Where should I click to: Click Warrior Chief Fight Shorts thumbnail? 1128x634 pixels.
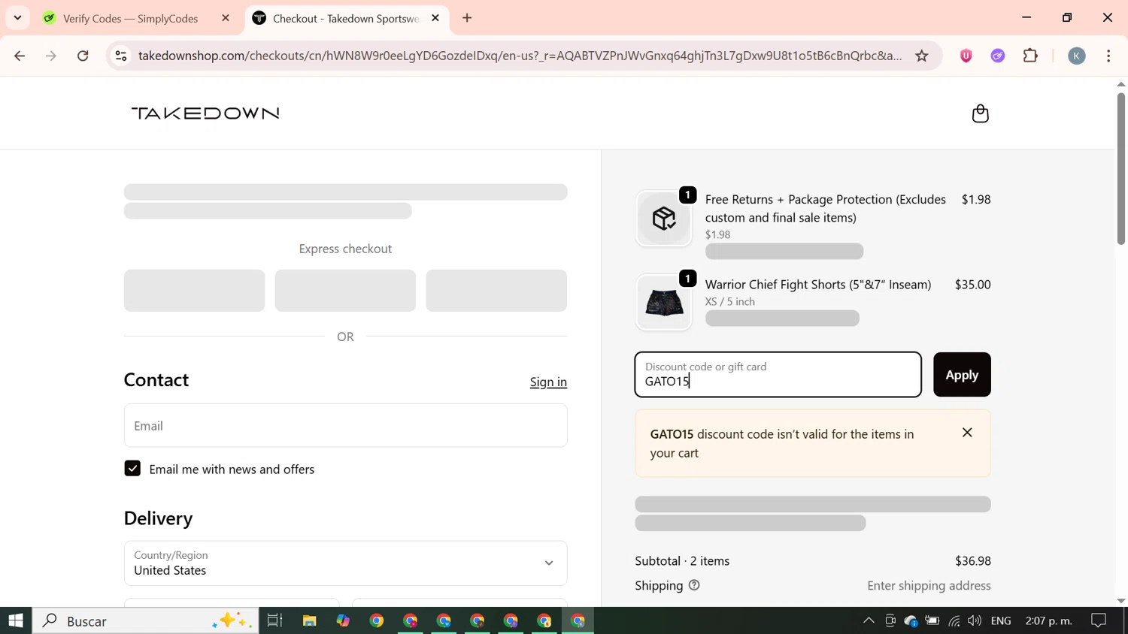coord(663,303)
